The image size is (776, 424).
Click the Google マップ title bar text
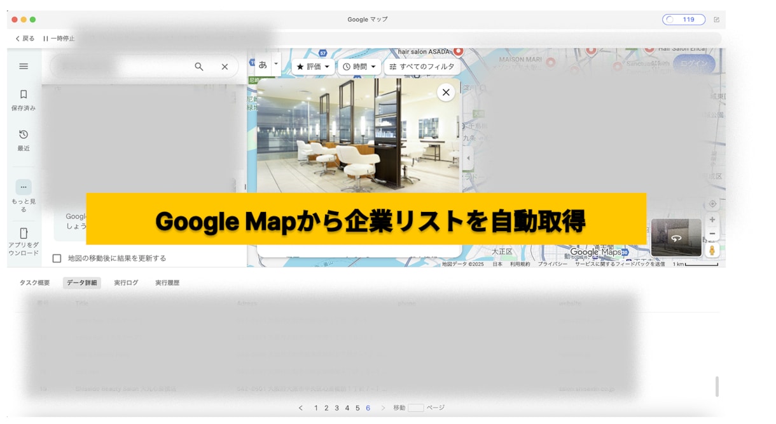click(x=368, y=20)
